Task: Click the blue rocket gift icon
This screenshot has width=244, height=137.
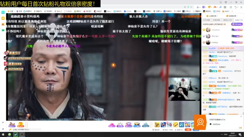Action: (x=163, y=125)
